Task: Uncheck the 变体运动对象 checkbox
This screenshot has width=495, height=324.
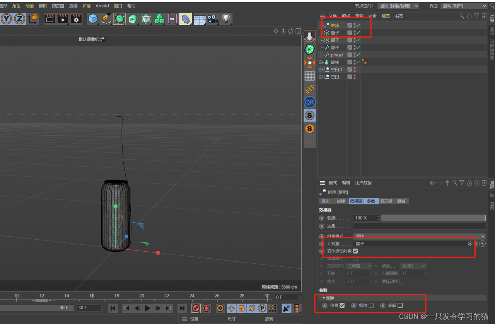Action: 355,251
